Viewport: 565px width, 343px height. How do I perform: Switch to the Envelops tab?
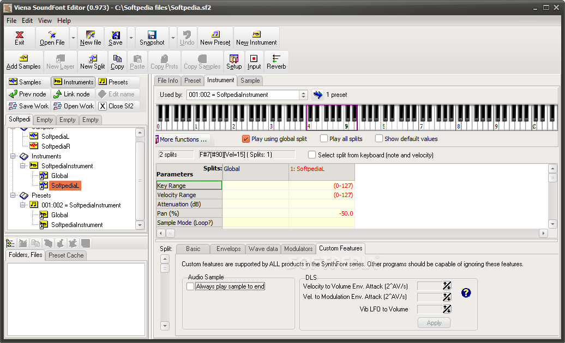(x=229, y=249)
